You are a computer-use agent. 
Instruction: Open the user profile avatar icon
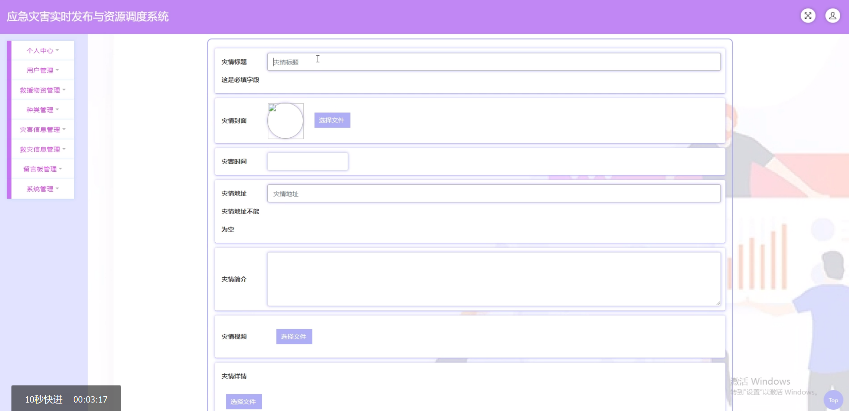[x=833, y=16]
